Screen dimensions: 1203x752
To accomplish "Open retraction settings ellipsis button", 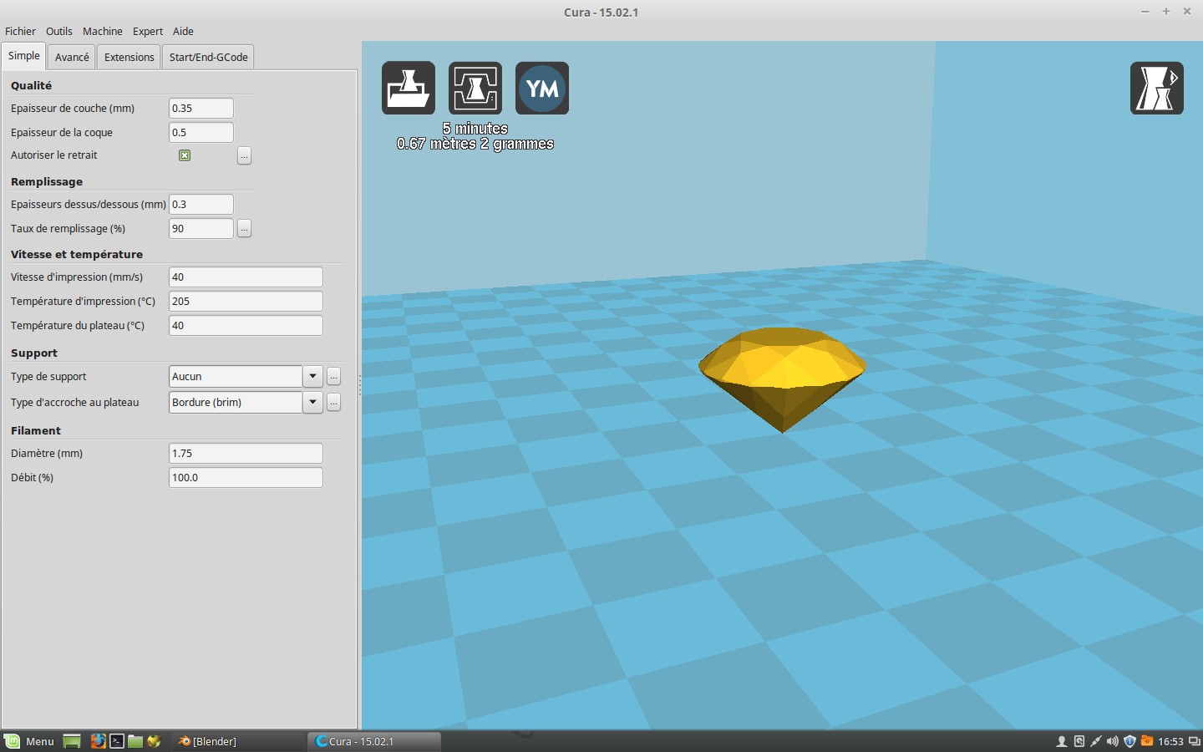I will click(x=244, y=155).
